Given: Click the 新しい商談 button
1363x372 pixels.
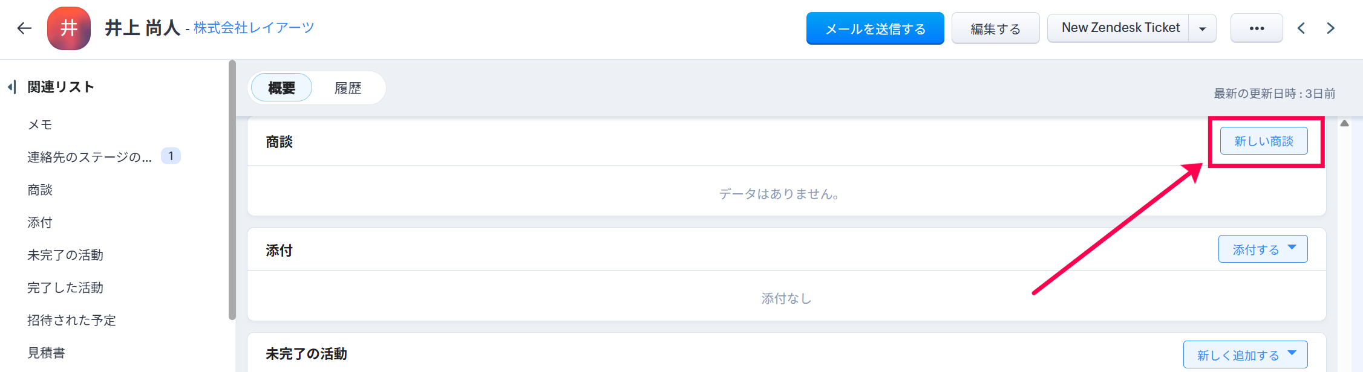Looking at the screenshot, I should click(x=1263, y=141).
